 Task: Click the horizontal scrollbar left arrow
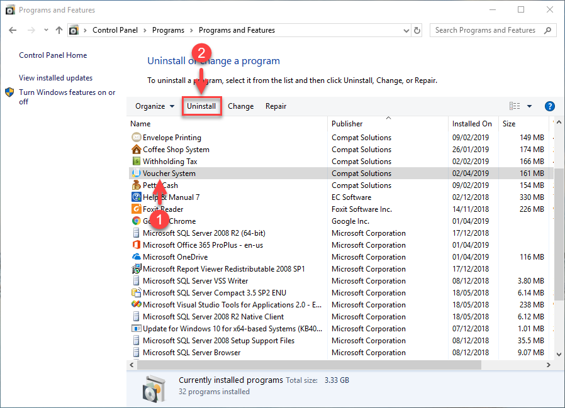132,365
